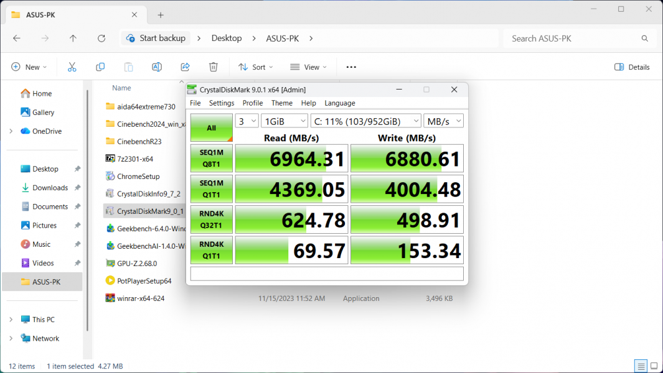Open the test count dropdown showing 3
663x373 pixels.
247,120
